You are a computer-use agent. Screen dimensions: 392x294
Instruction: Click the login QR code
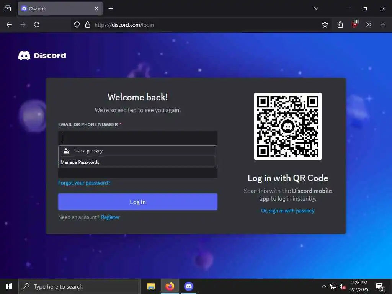(x=288, y=126)
